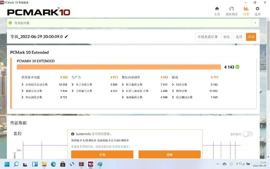Screen dimensions: 270x169
Task: Open Windows Start menu
Action: pos(7,164)
